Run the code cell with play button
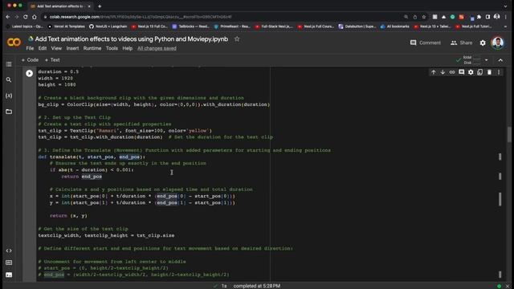 click(x=29, y=73)
